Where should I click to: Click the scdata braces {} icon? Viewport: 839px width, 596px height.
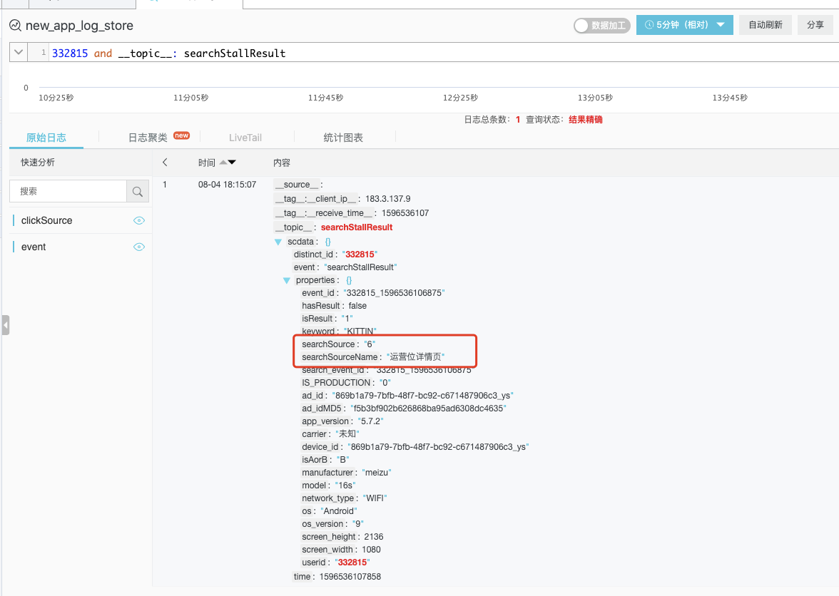328,242
